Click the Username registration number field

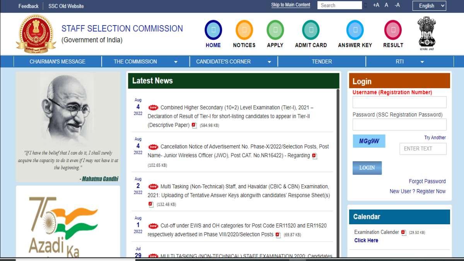pos(399,102)
